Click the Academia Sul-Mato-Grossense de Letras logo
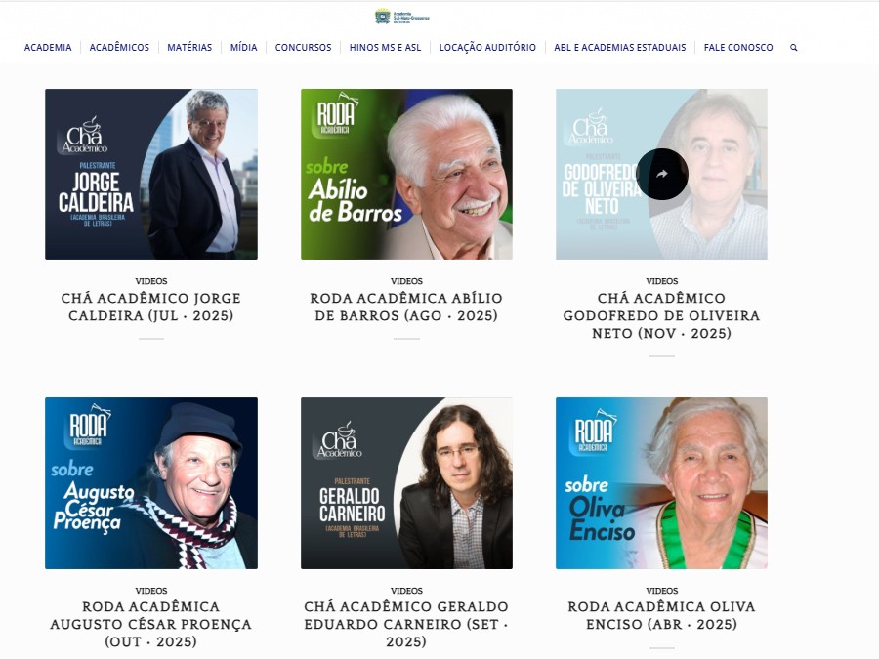 402,17
